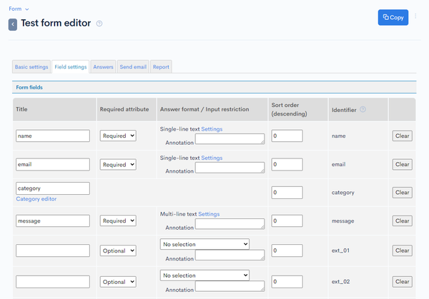Go to the Send email tab
Image resolution: width=429 pixels, height=299 pixels.
(x=133, y=67)
